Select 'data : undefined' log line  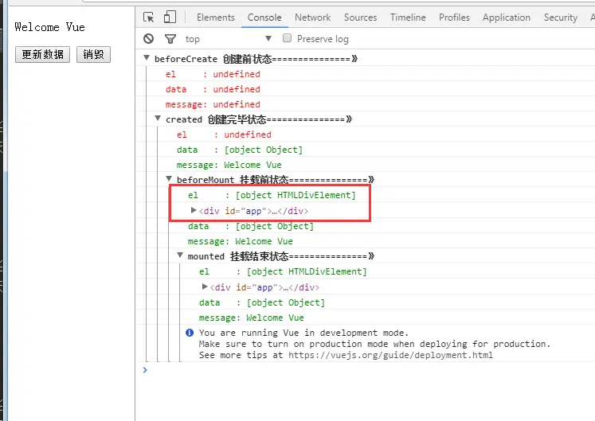(x=213, y=89)
